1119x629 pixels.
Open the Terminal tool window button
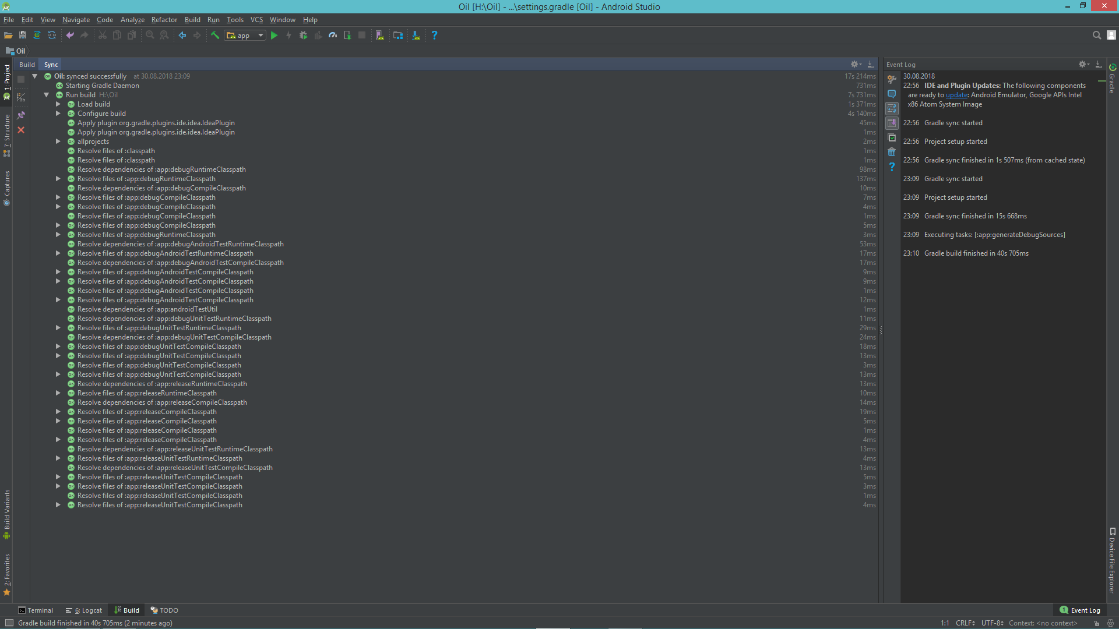(36, 610)
